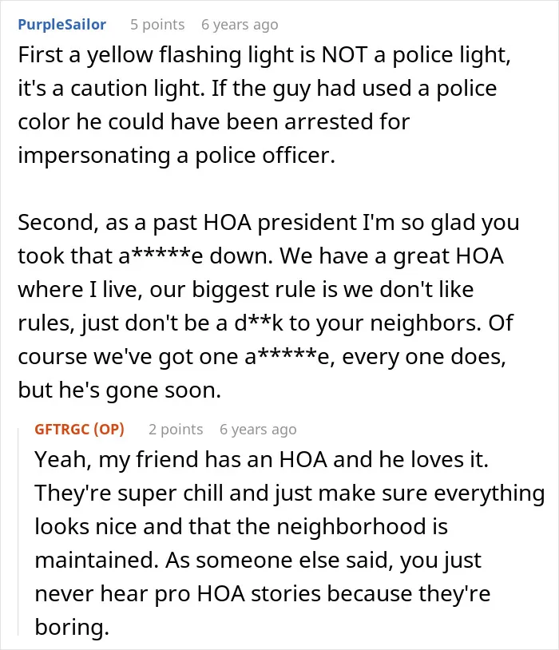559x650 pixels.
Task: Open GFTRGC (OP) user profile
Action: pos(79,429)
